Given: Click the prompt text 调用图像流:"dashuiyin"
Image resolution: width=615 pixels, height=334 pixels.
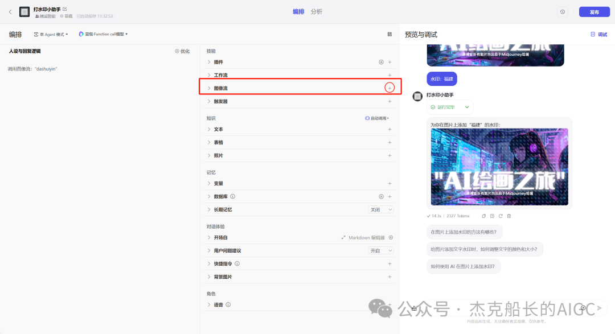Looking at the screenshot, I should [x=32, y=69].
